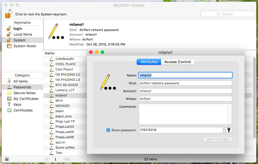258x164 pixels.
Task: Click the Name column header
Action: (50, 53)
